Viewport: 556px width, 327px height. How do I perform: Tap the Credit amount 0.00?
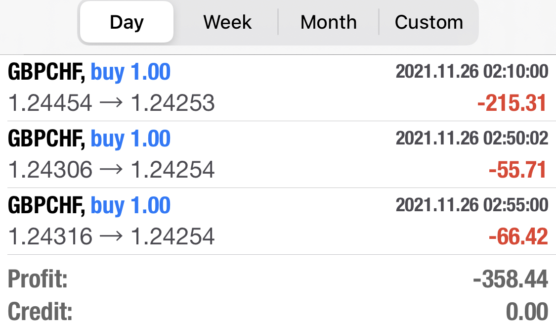pos(527,312)
